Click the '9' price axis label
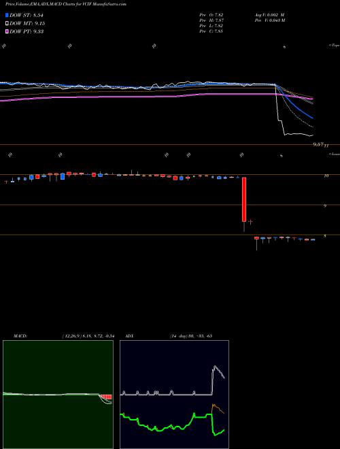Image resolution: width=340 pixels, height=449 pixels. [x=325, y=205]
